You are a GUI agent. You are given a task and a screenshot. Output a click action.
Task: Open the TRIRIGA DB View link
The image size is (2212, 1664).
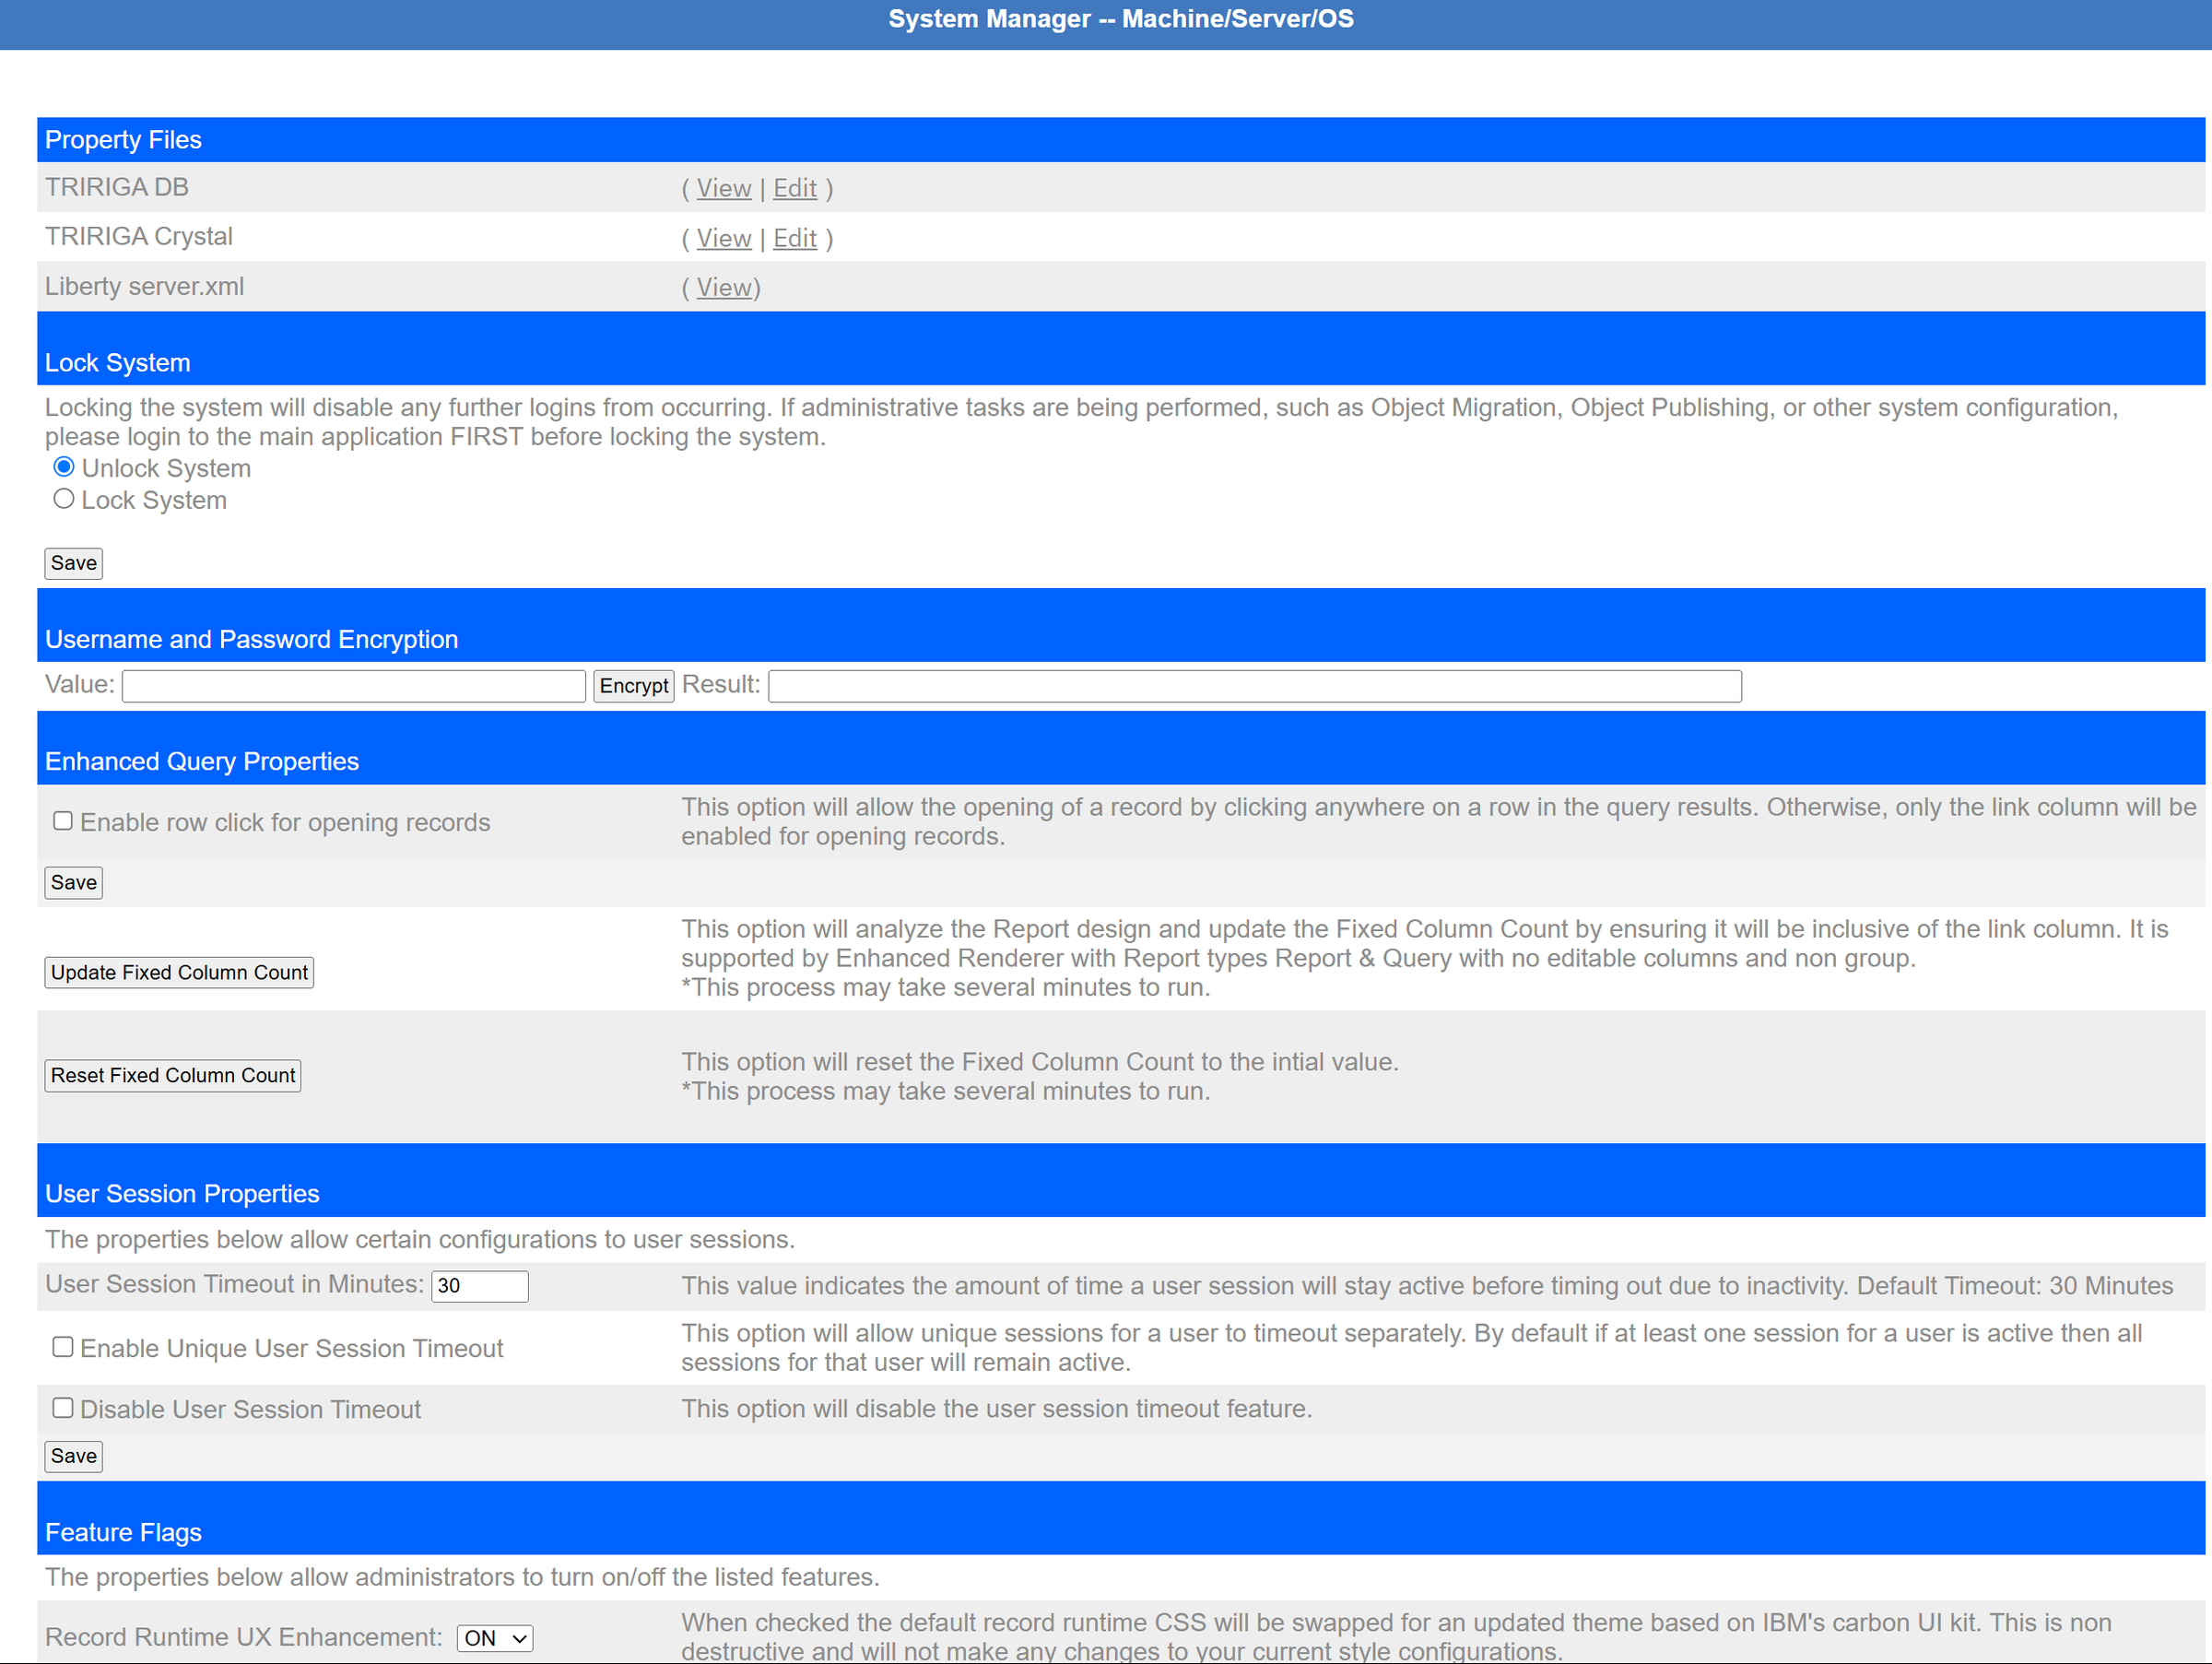click(x=723, y=188)
